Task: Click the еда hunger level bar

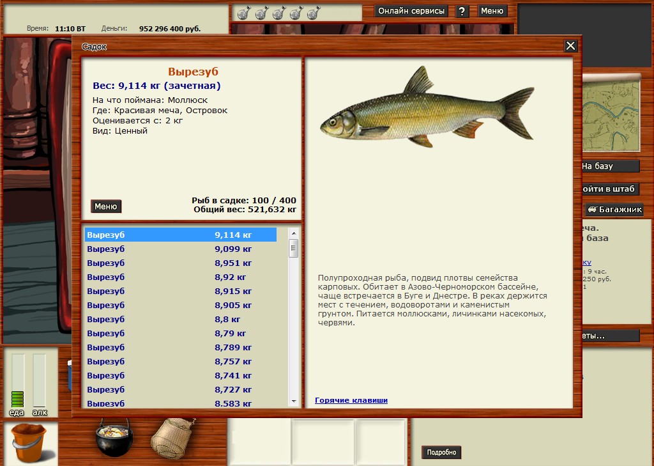Action: (x=17, y=380)
